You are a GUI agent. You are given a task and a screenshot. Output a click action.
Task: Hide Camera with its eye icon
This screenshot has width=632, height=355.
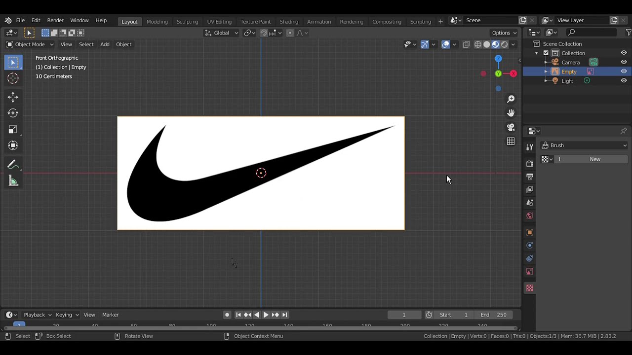[x=624, y=62]
